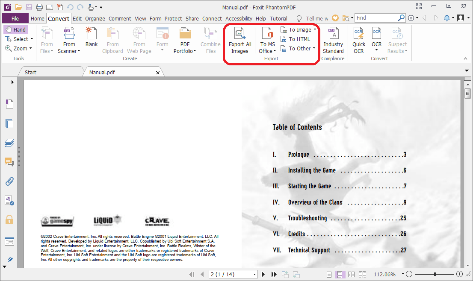The height and width of the screenshot is (281, 473).
Task: Open the Organize ribbon tab
Action: pyautogui.click(x=95, y=18)
